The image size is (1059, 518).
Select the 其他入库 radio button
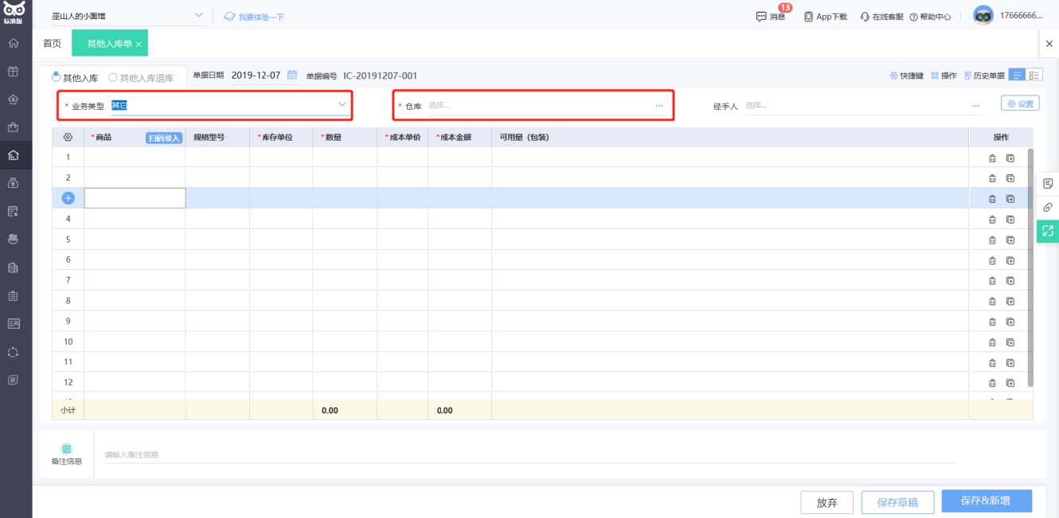click(57, 77)
